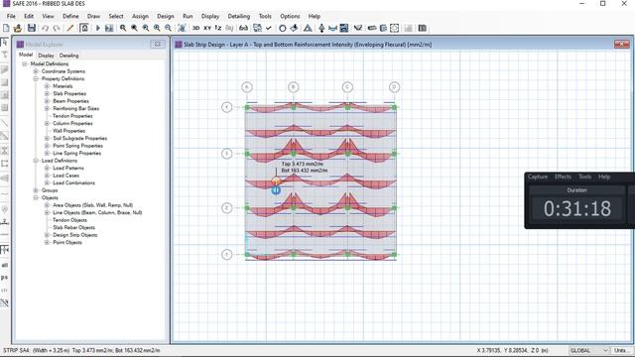Switch to the Detailing tab in Model Explorer
This screenshot has height=357, width=635.
coord(68,56)
